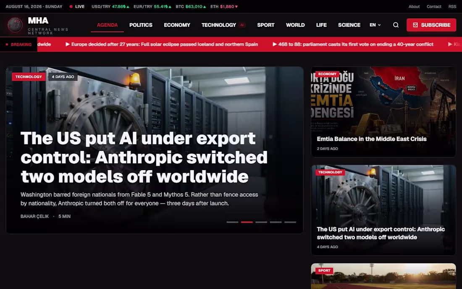The image size is (462, 289).
Task: Open the solar eclipse breaking headline
Action: tap(162, 44)
